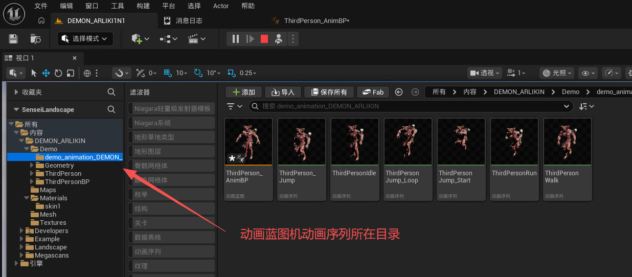The image size is (632, 277).
Task: Expand the Geometry folder
Action: tap(33, 165)
